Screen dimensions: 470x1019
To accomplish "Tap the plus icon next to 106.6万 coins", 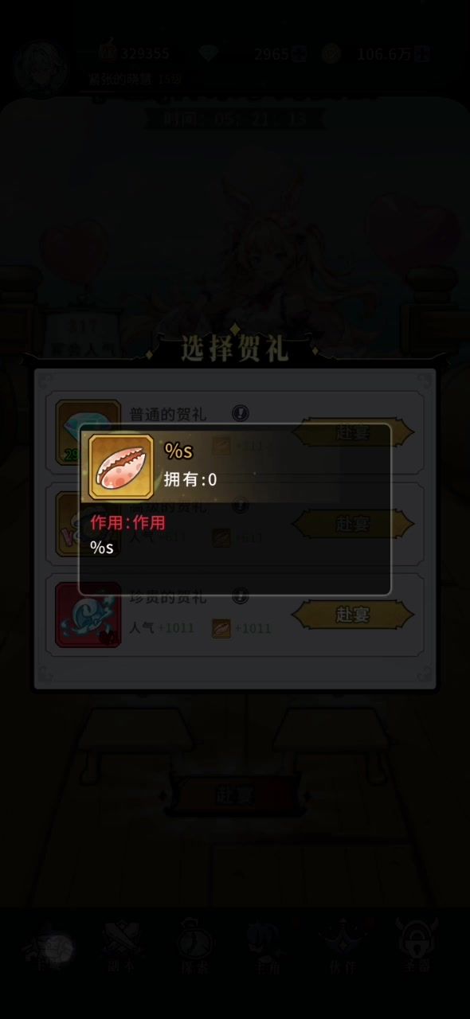I will 422,54.
